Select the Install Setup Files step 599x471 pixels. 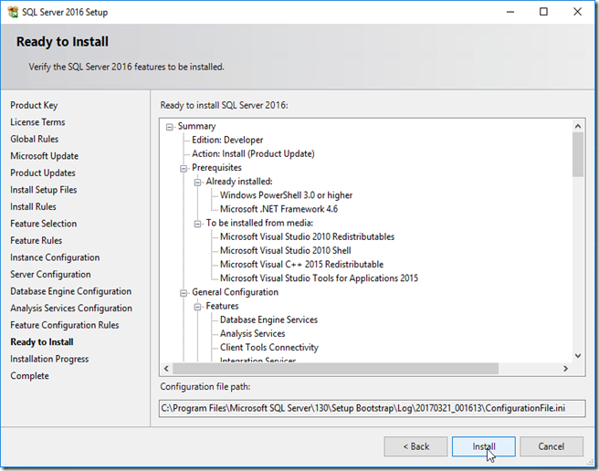(44, 190)
